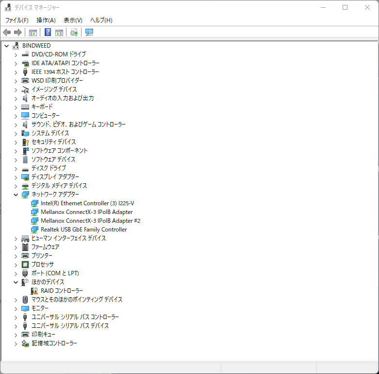Select Realtek USB GbE Family Controller label

point(84,230)
